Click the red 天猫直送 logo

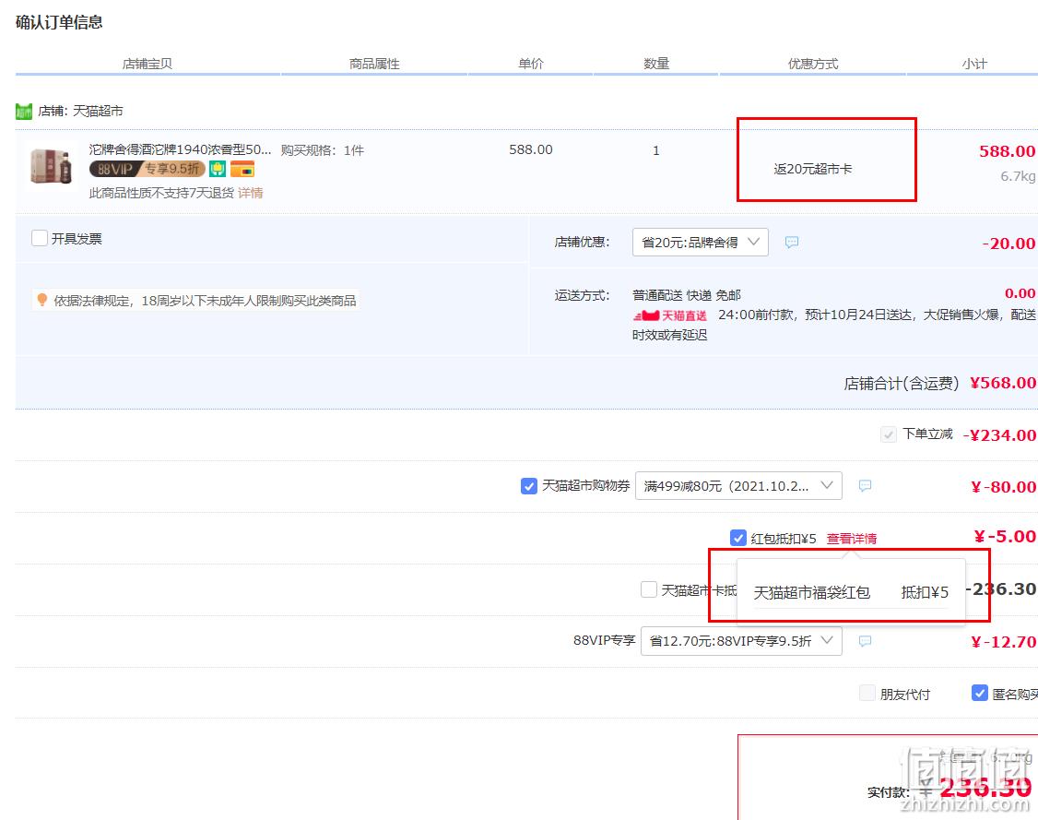(x=670, y=316)
